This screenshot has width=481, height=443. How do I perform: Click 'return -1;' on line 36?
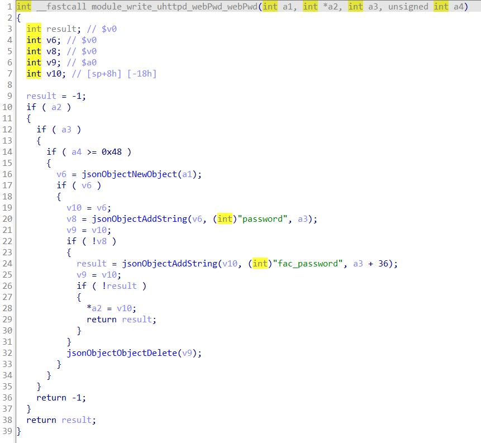point(61,398)
